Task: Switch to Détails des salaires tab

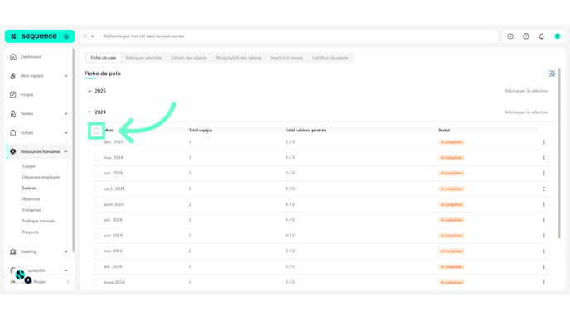Action: click(189, 58)
